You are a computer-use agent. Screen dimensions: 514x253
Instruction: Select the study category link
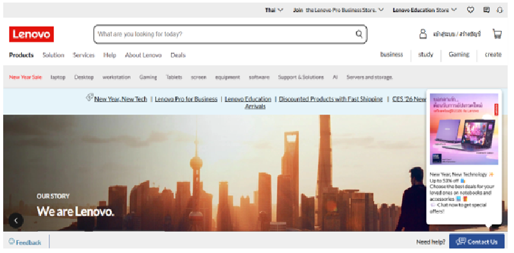pos(425,55)
